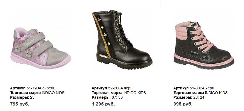Select article 52-206A черн text
This screenshot has height=111, width=244.
[x=120, y=88]
